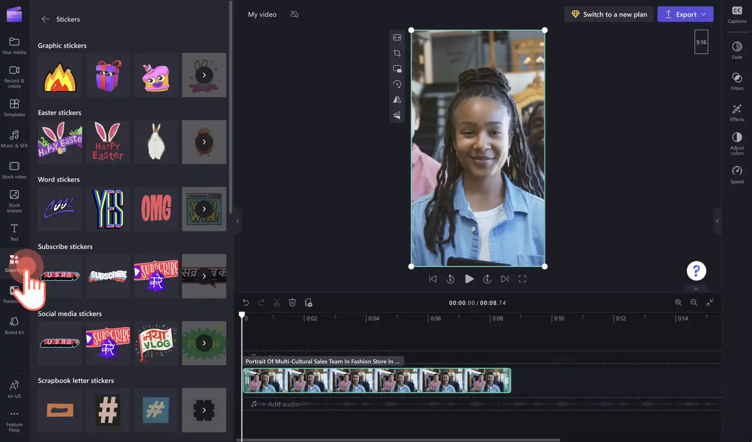
Task: Show more Social media stickers
Action: click(204, 343)
